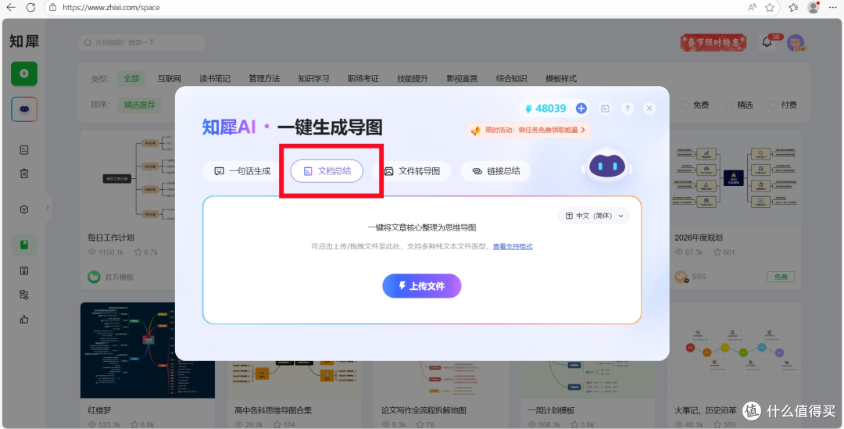Click the AI robot mascot in dialog
This screenshot has width=844, height=429.
[x=607, y=166]
